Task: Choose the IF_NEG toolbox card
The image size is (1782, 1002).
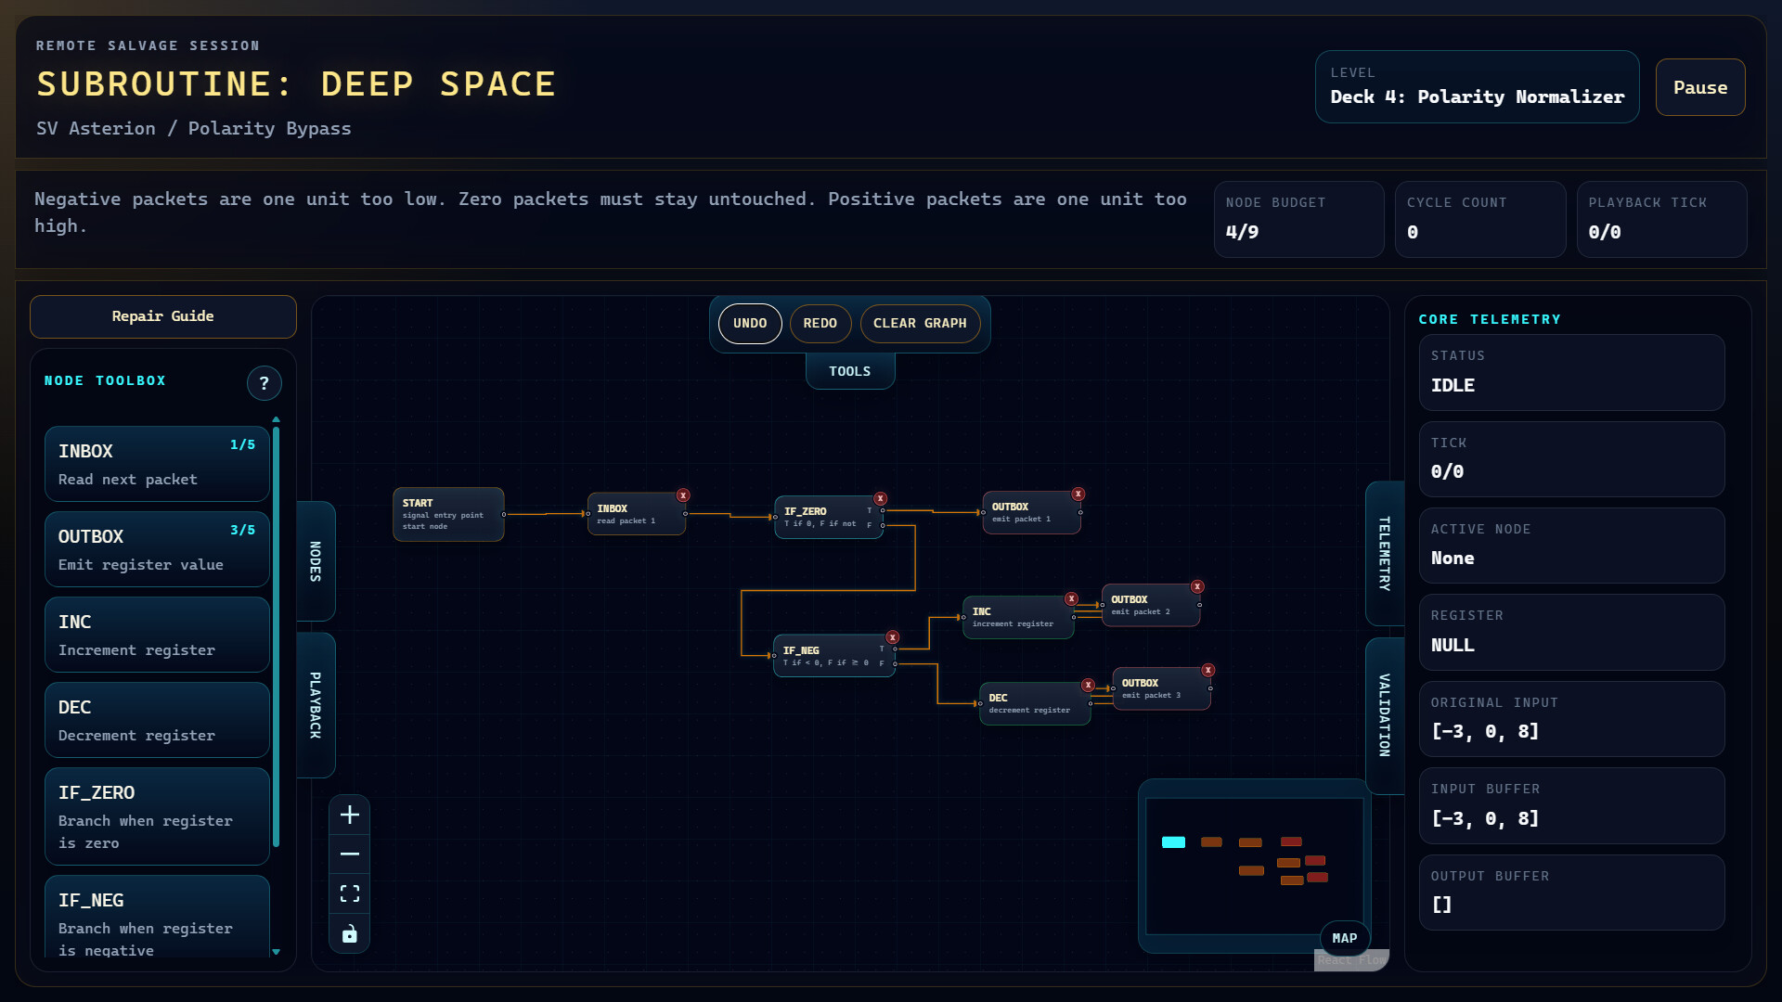Action: click(157, 917)
